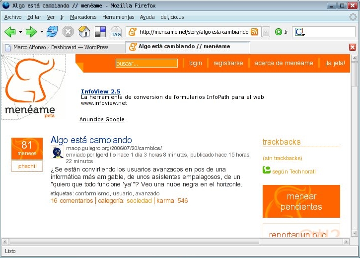Click the del.icio.us checkered toolbar icon
This screenshot has height=258, width=360.
pyautogui.click(x=100, y=32)
